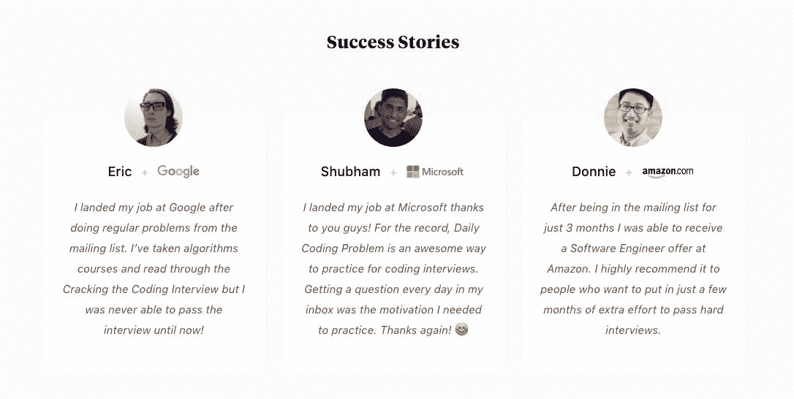Select the name Eric
The width and height of the screenshot is (794, 399).
pyautogui.click(x=120, y=172)
